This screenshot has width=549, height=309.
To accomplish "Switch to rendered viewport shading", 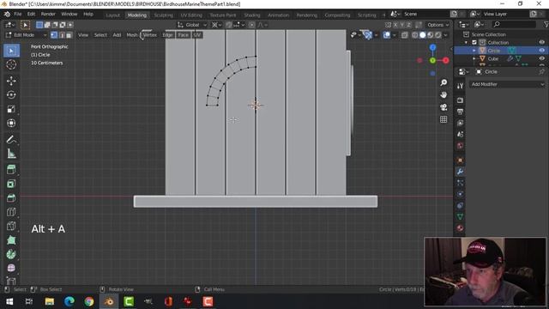I will (x=438, y=35).
